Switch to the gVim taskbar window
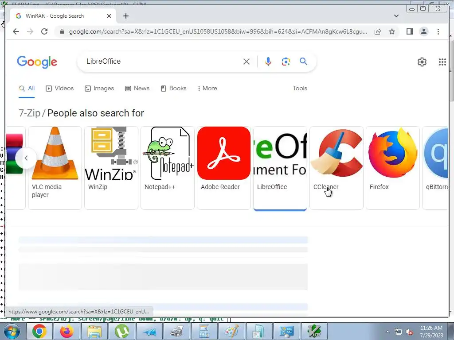Screen dimensions: 454x340 [x=314, y=331]
